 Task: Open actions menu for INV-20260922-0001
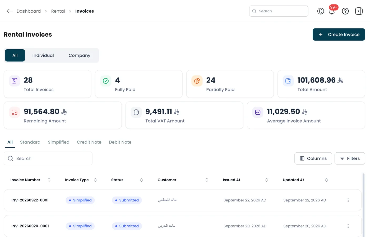(348, 200)
